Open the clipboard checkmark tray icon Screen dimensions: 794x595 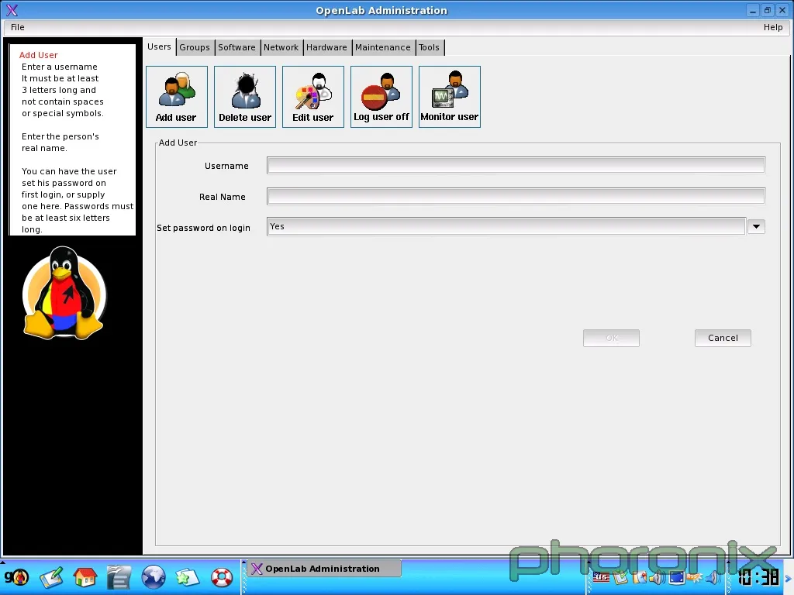[620, 576]
